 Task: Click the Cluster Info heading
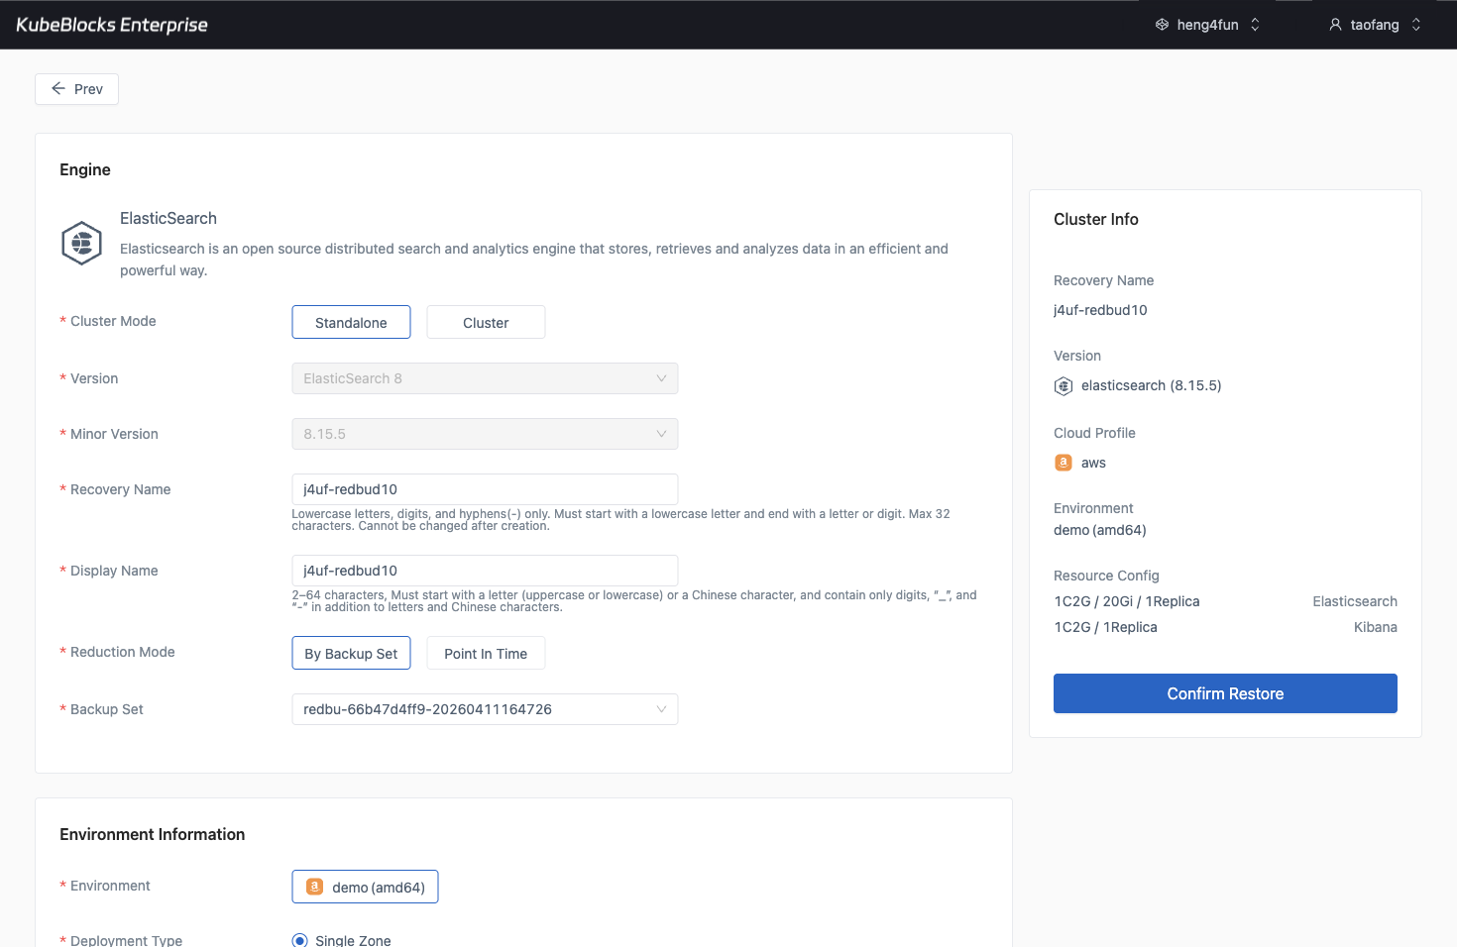click(x=1096, y=219)
